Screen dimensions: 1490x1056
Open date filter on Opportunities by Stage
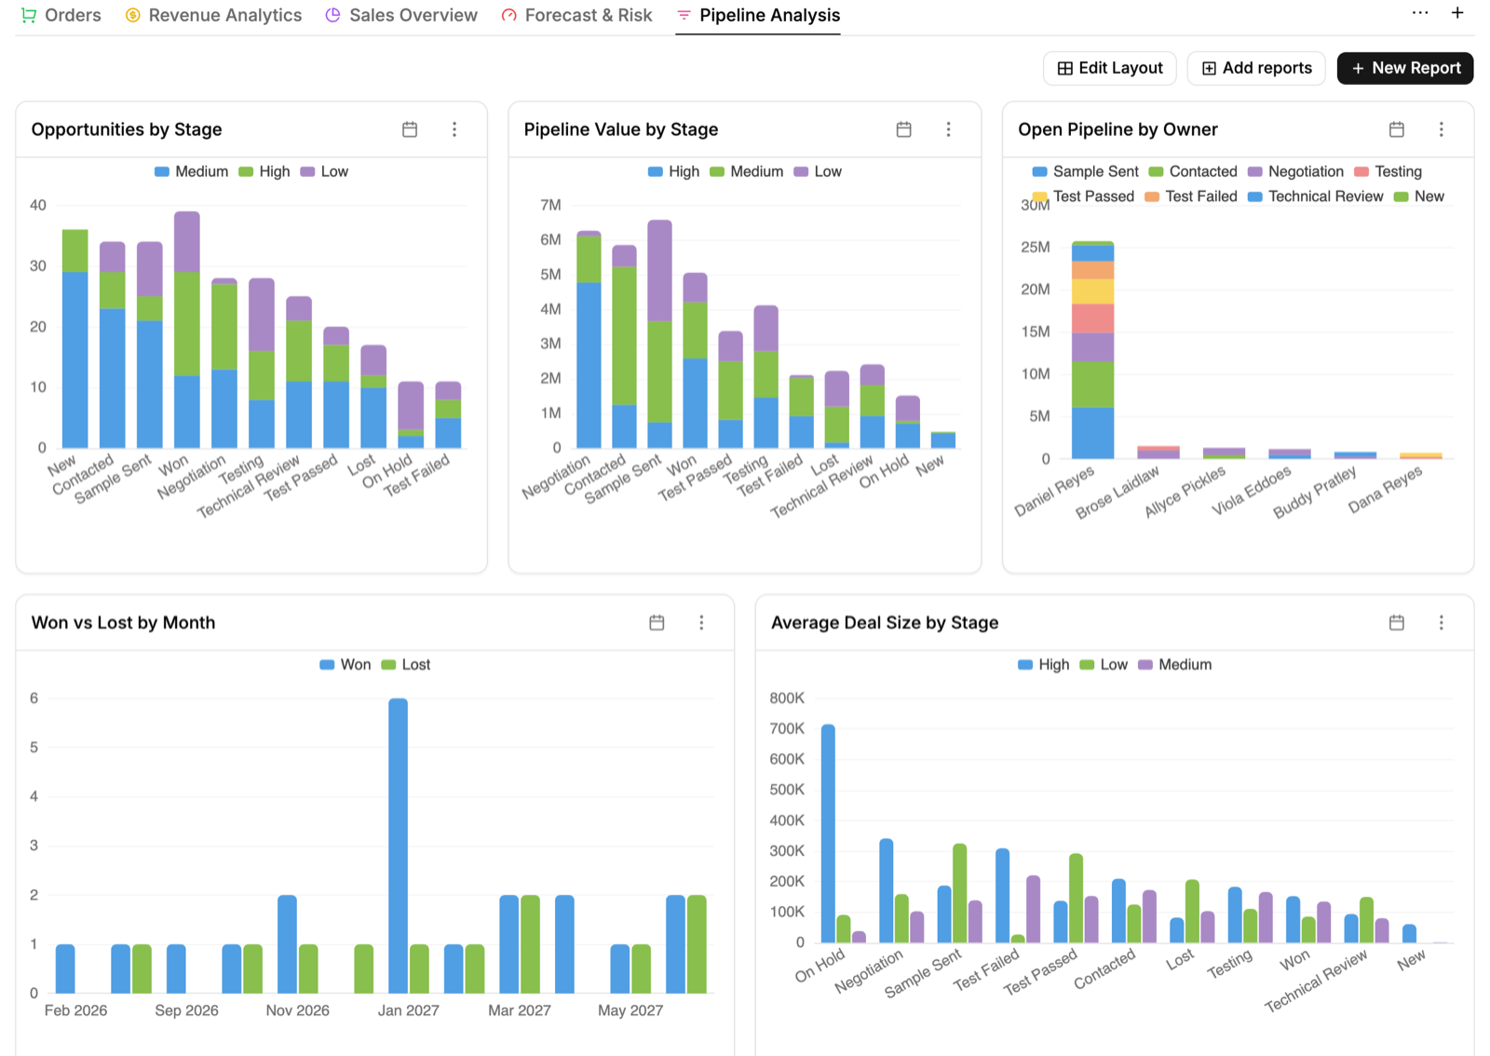410,129
